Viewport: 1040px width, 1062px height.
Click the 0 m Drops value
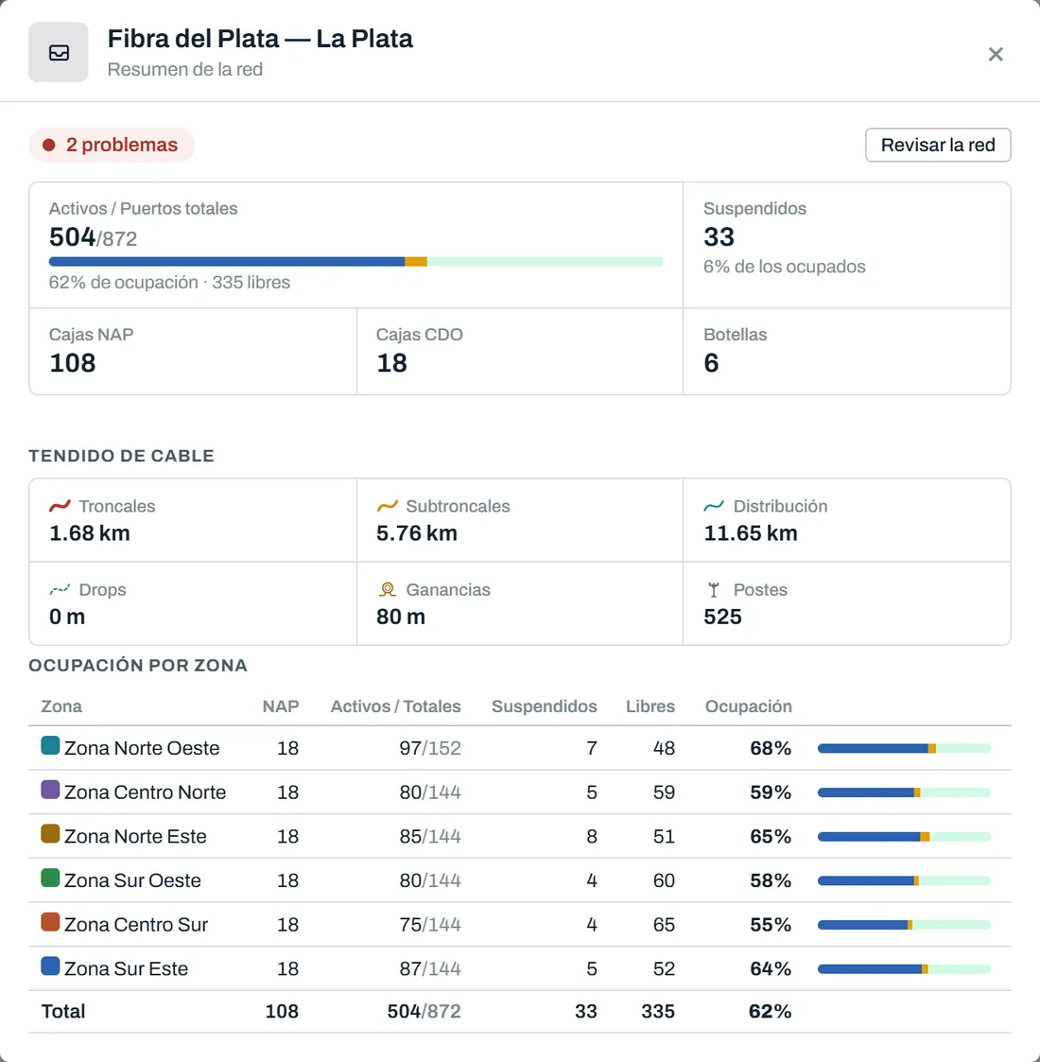pos(67,617)
